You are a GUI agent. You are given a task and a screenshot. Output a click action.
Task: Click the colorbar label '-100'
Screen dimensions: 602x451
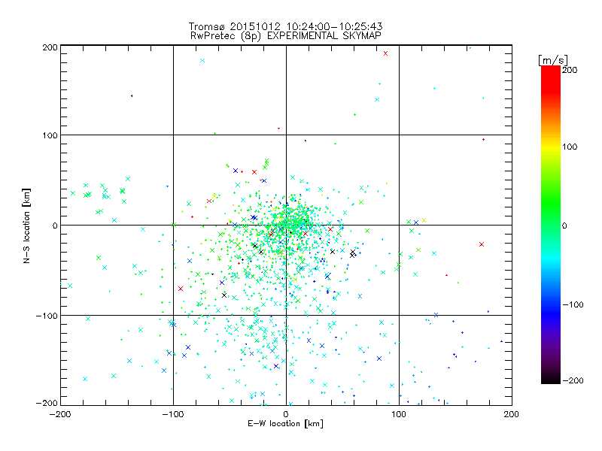click(x=573, y=304)
